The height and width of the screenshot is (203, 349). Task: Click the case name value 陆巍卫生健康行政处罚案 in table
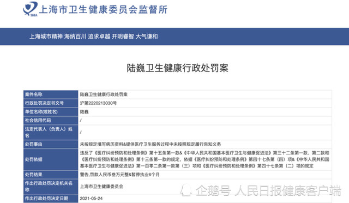tap(104, 94)
